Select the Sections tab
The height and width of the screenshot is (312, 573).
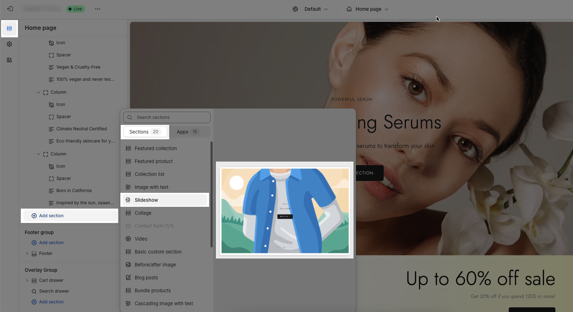pos(145,132)
